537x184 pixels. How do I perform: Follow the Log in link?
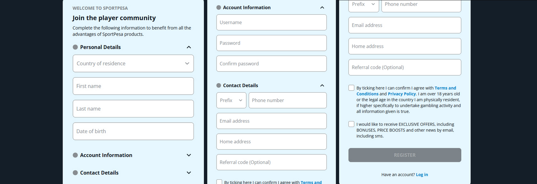[422, 174]
